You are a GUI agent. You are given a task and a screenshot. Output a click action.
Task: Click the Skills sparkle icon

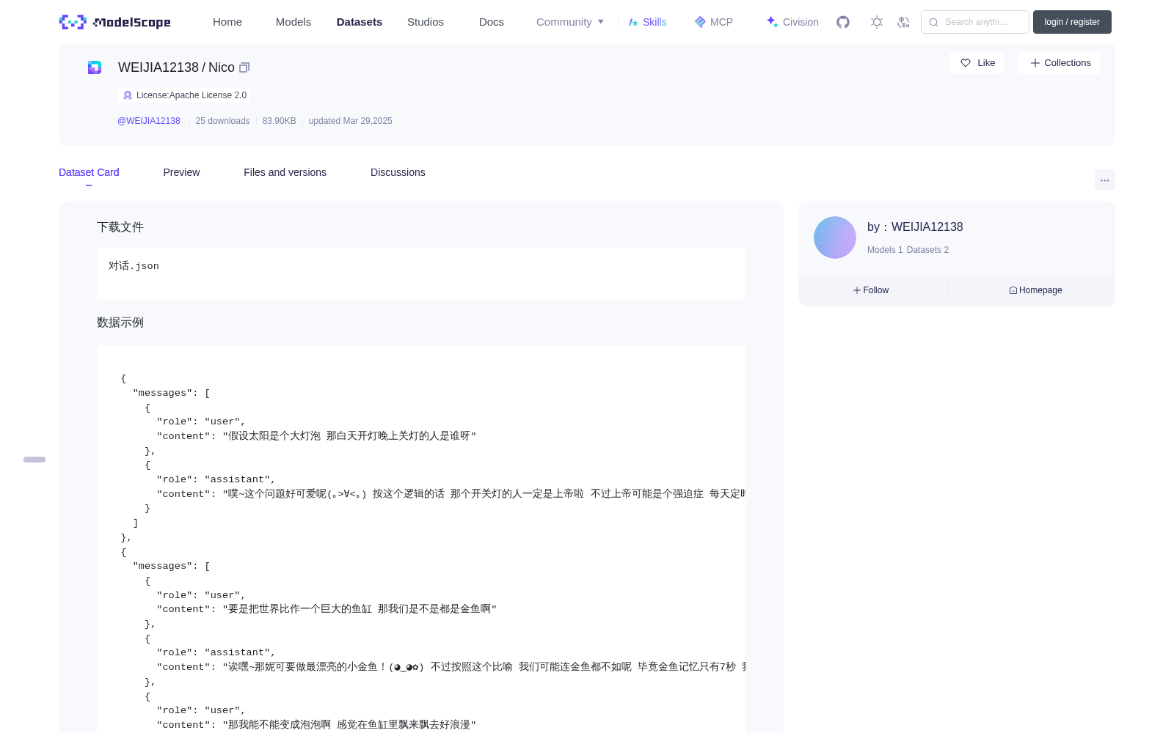633,22
